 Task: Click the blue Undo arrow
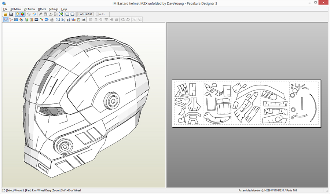click(47, 19)
